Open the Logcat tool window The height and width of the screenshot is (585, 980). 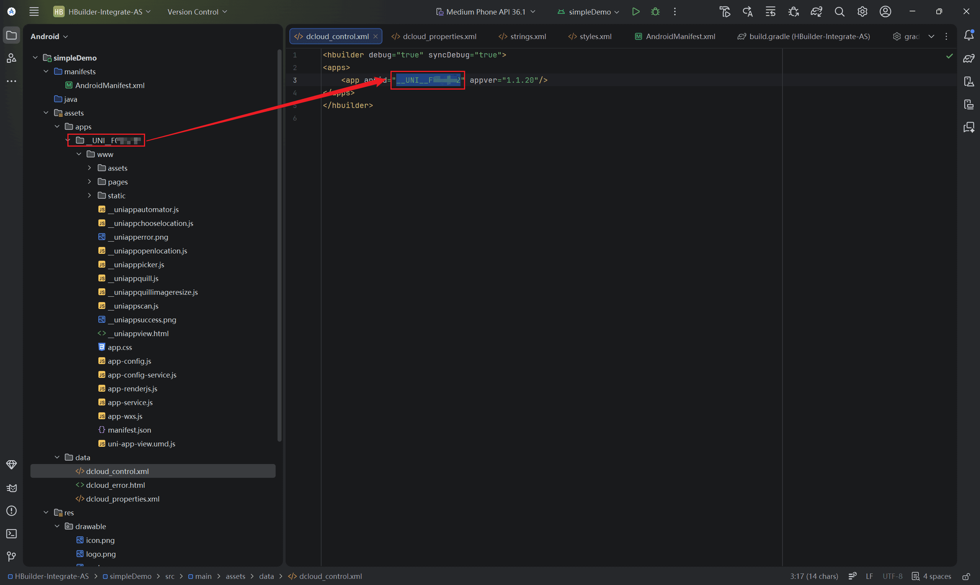[x=11, y=488]
